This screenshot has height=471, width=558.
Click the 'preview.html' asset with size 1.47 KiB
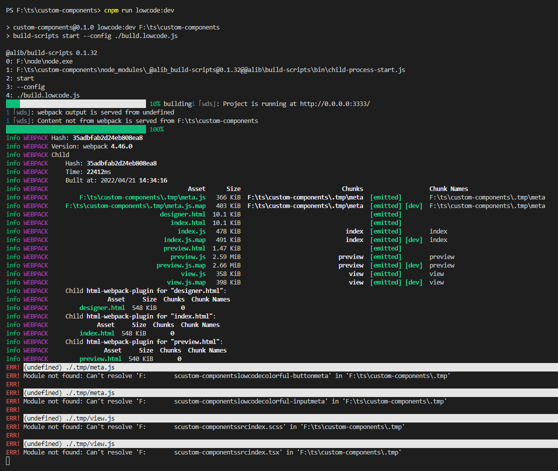(184, 248)
